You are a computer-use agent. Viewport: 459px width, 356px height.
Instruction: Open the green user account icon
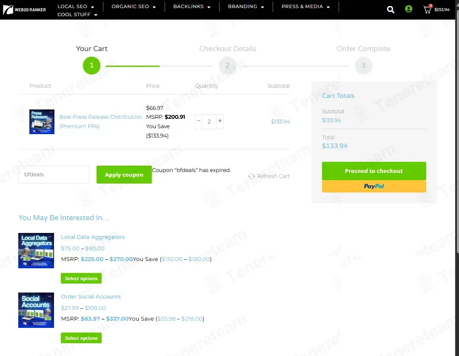408,9
